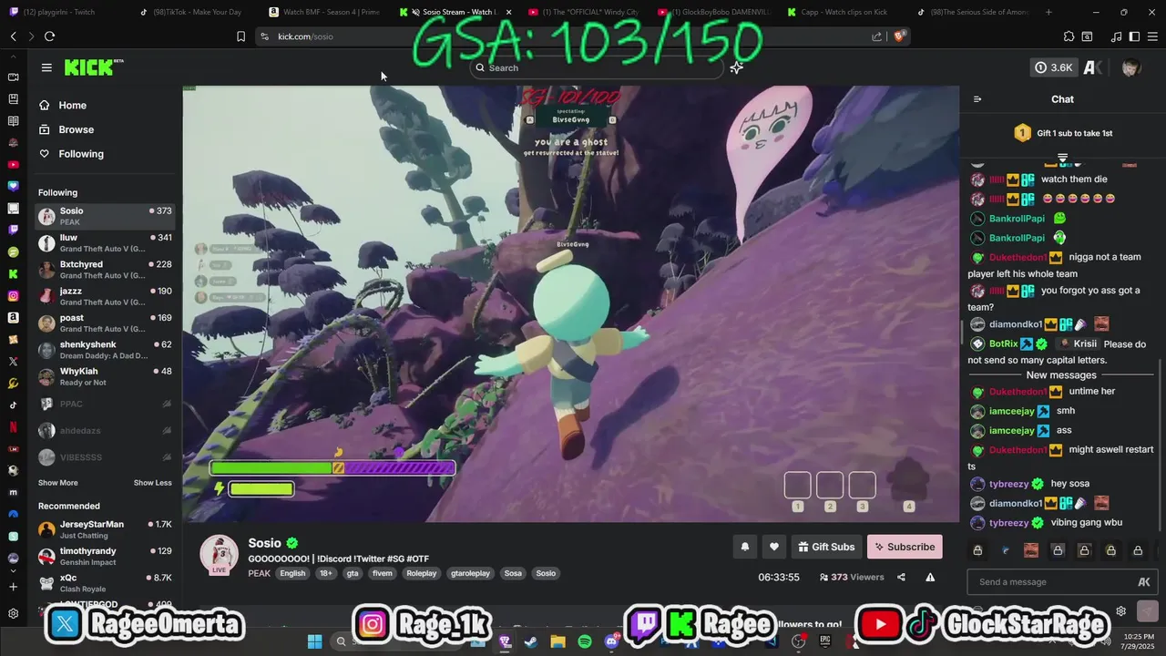The image size is (1166, 656).
Task: Expand list with Show More
Action: click(57, 483)
